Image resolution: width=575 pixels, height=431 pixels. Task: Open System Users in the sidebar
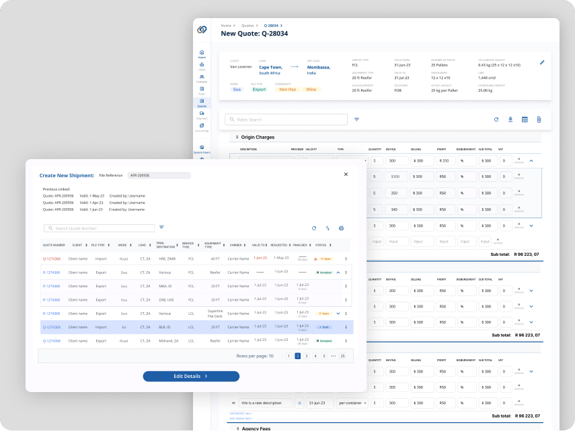tap(202, 148)
